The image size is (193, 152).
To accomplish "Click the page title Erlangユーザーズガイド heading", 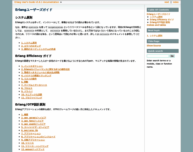I will (34, 10).
